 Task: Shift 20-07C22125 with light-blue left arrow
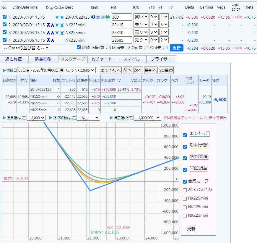click(x=103, y=17)
